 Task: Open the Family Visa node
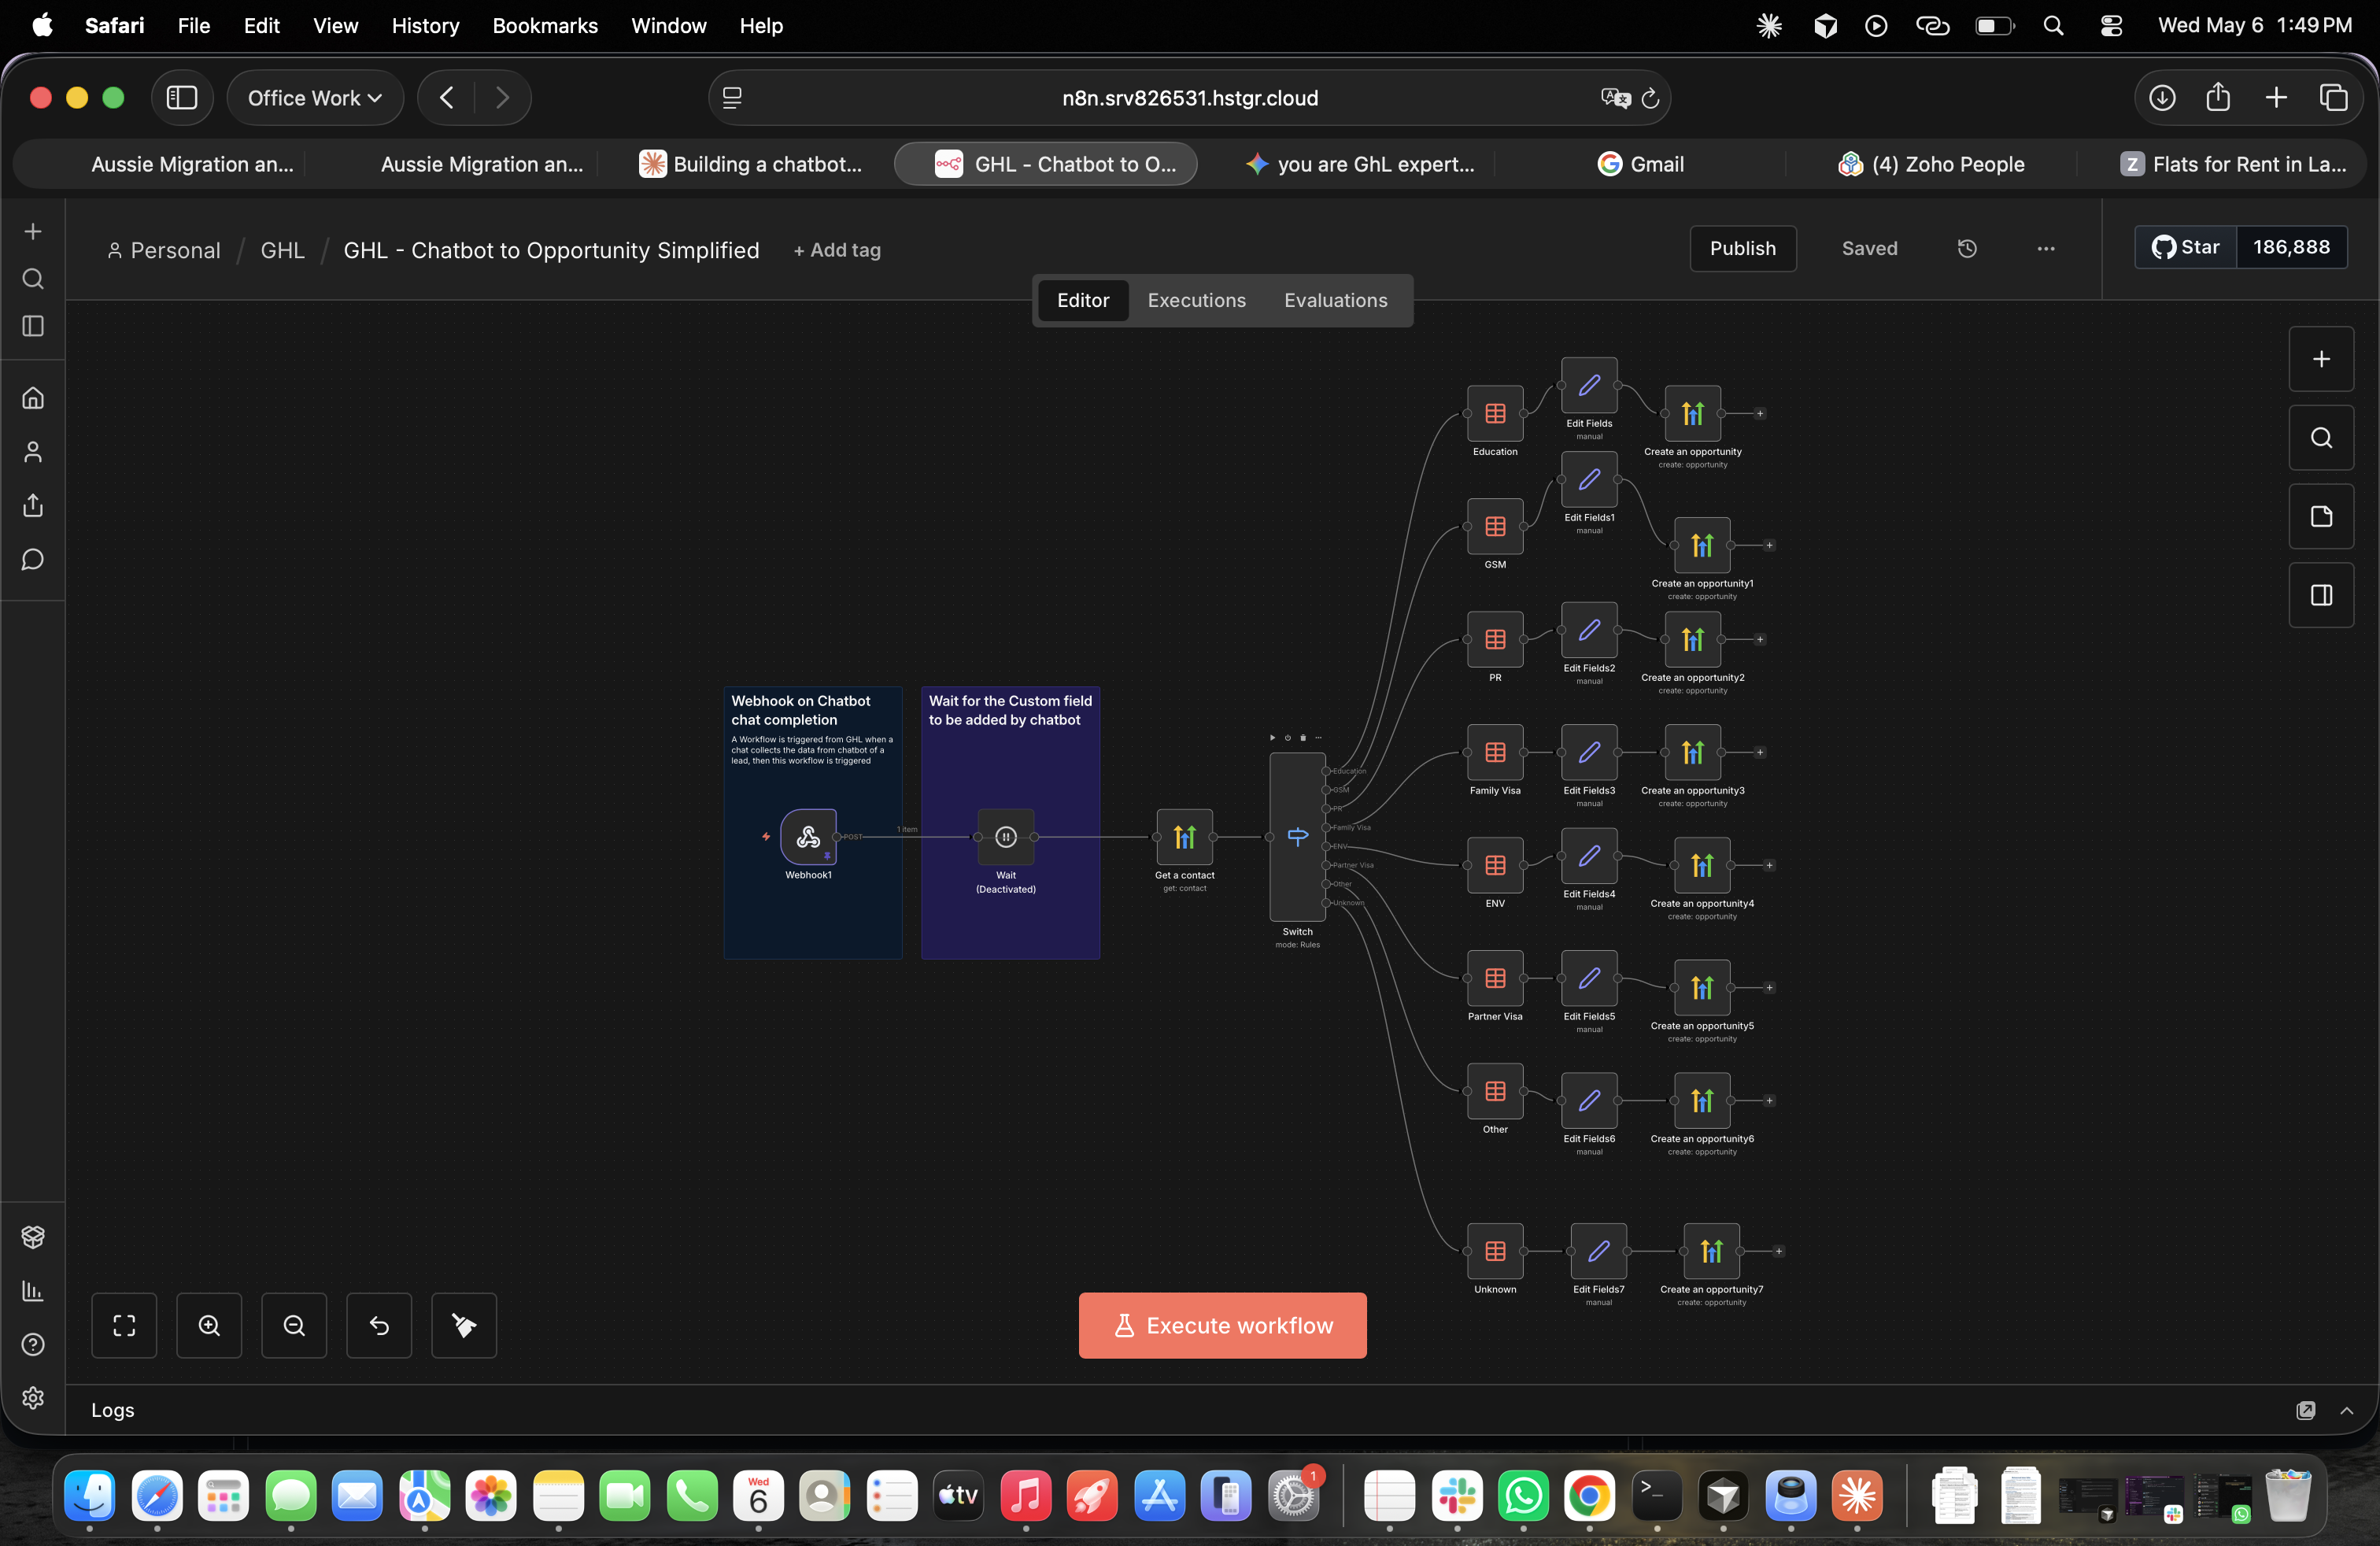click(x=1494, y=752)
